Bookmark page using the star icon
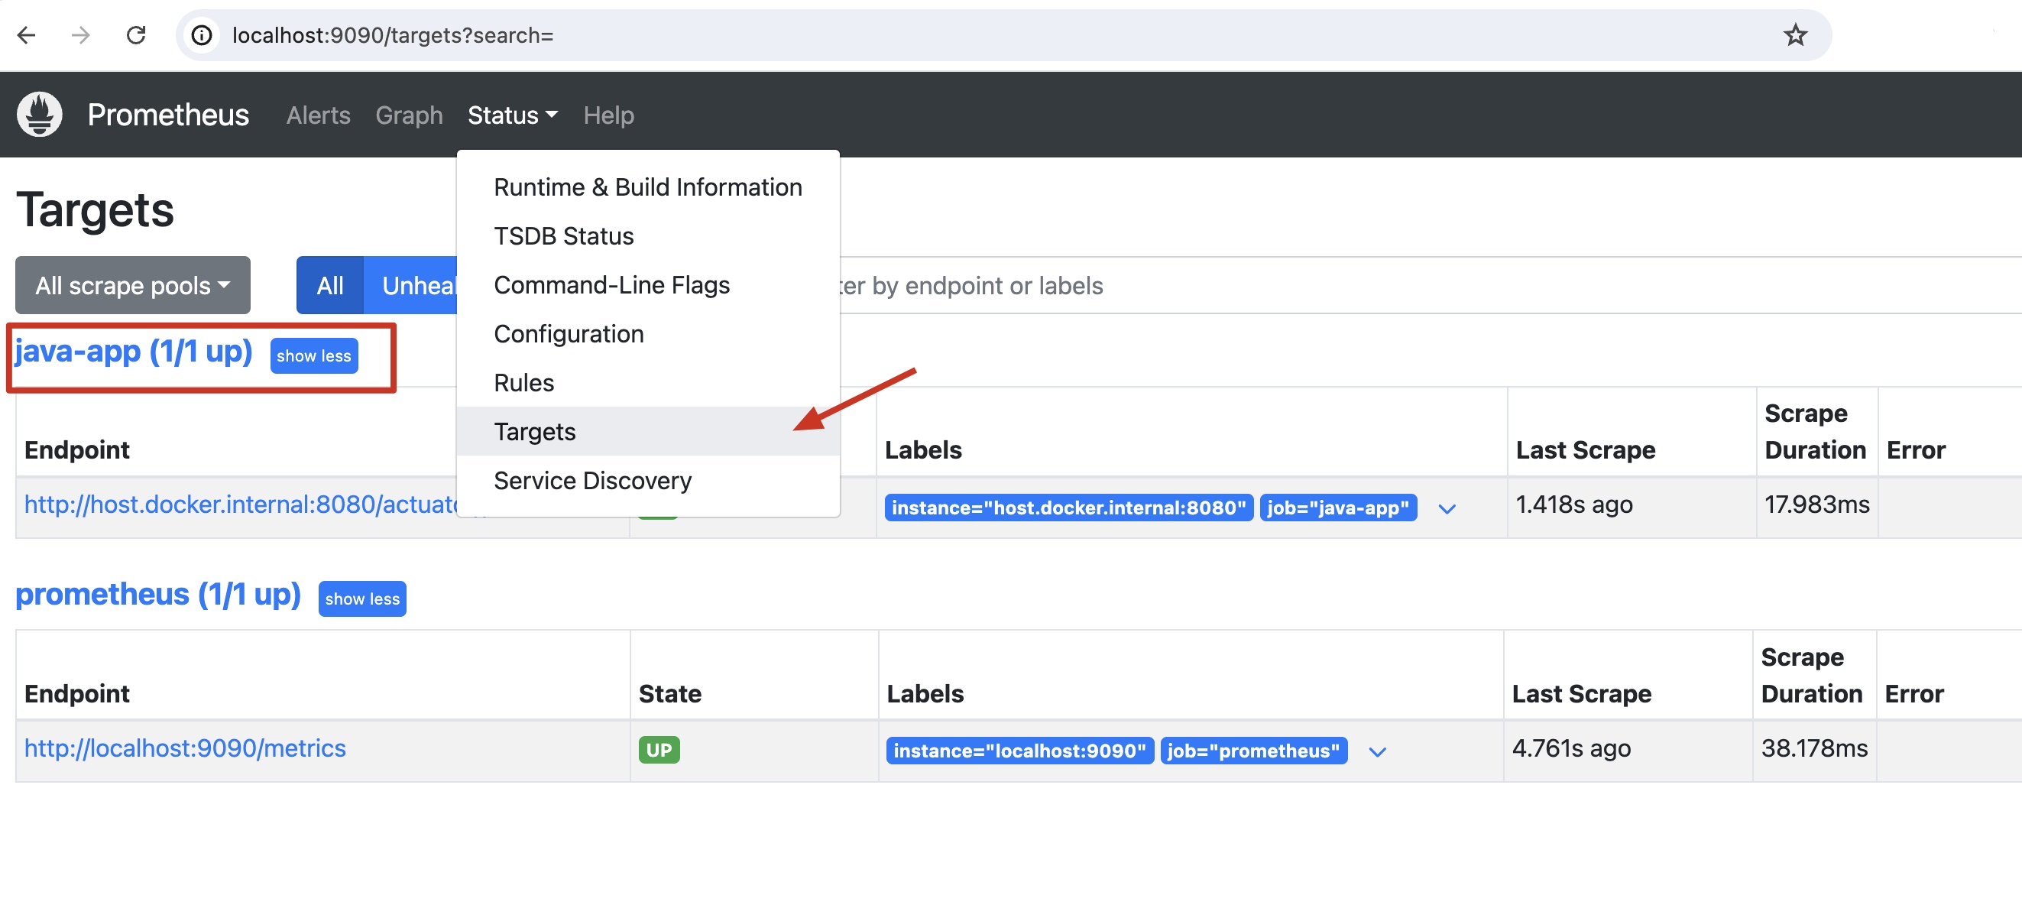This screenshot has width=2022, height=905. (1794, 35)
